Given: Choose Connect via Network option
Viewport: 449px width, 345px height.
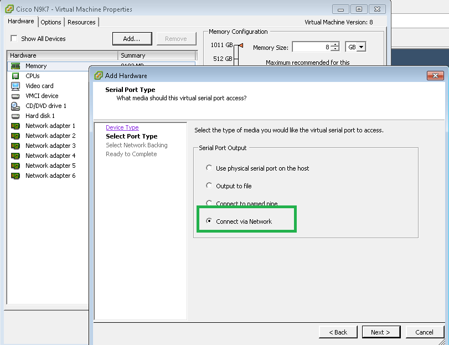Looking at the screenshot, I should point(209,221).
